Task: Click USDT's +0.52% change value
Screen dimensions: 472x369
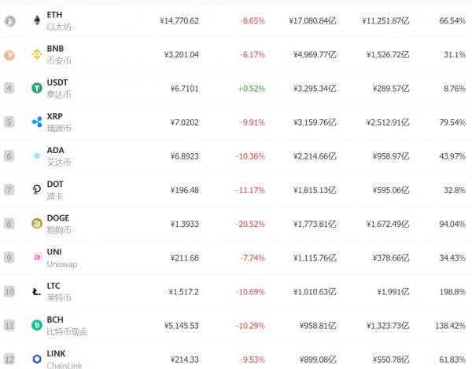Action: click(252, 89)
